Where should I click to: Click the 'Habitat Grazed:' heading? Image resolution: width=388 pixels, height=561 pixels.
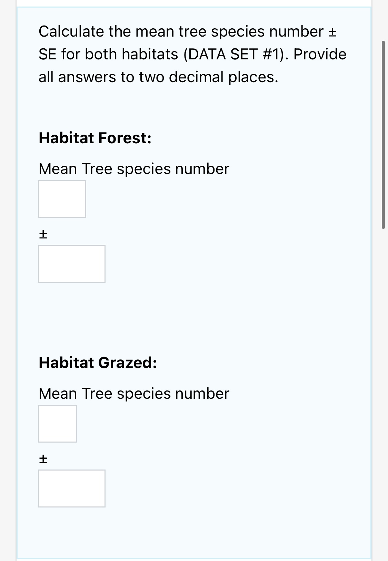tap(98, 363)
